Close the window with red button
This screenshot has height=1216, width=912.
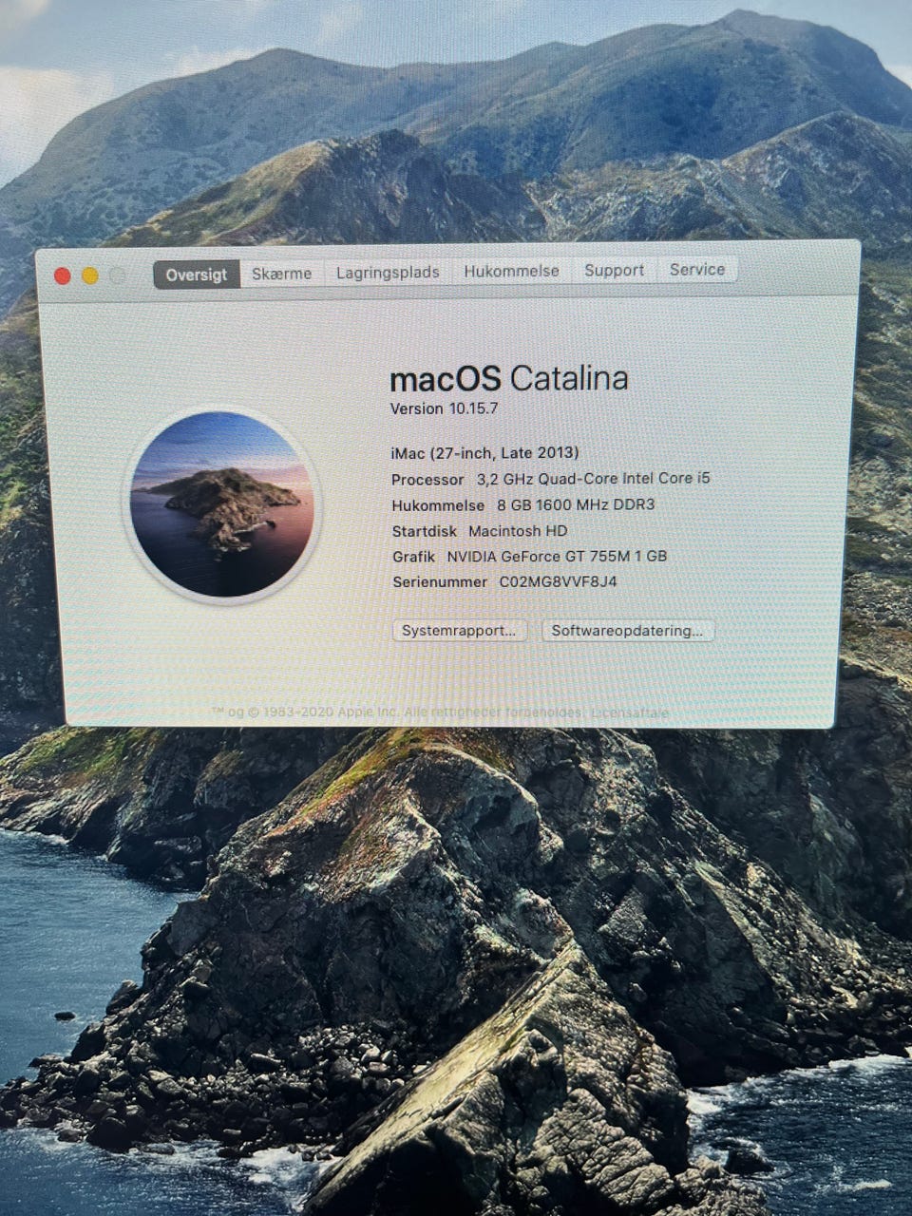(63, 275)
